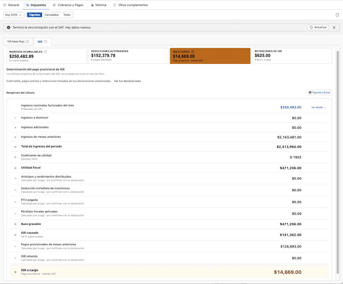The height and width of the screenshot is (284, 343).
Task: Click the $2,163,481.00 meses anteriores amount
Action: click(x=289, y=137)
